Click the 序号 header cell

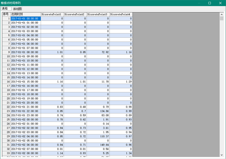coord(6,14)
